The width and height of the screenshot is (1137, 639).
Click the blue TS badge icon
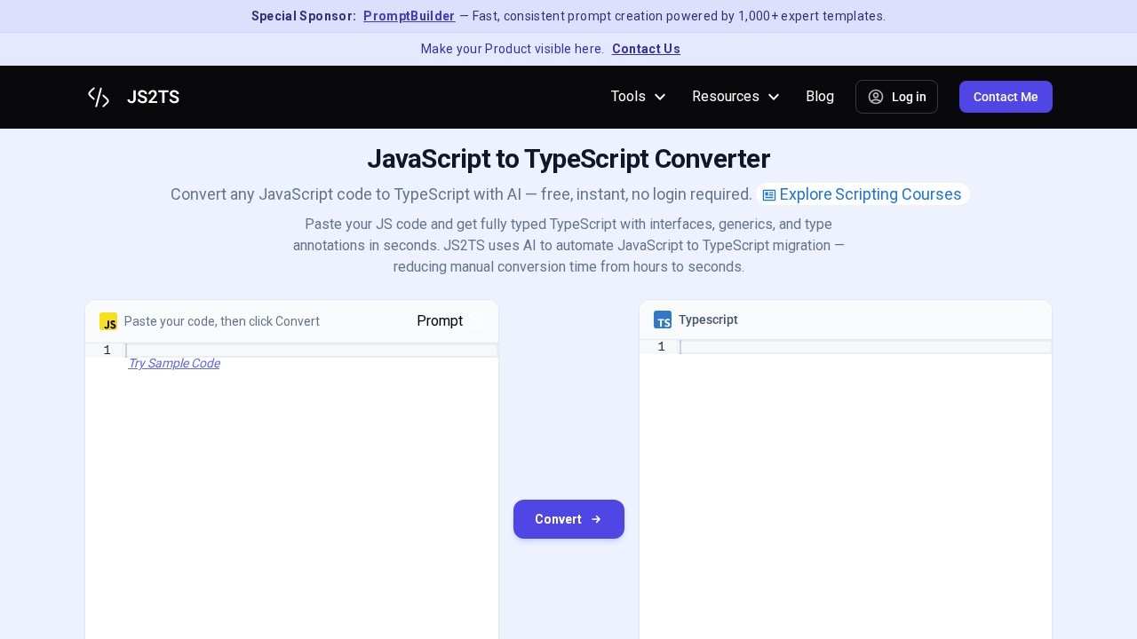663,319
